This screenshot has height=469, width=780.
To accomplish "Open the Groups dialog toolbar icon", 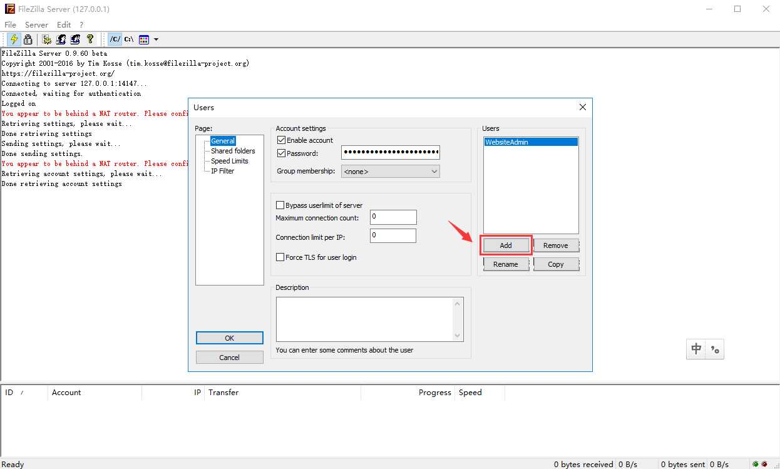I will click(76, 39).
